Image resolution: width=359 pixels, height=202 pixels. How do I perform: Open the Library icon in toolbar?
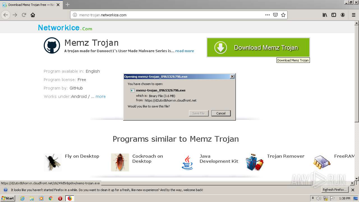pos(325,15)
